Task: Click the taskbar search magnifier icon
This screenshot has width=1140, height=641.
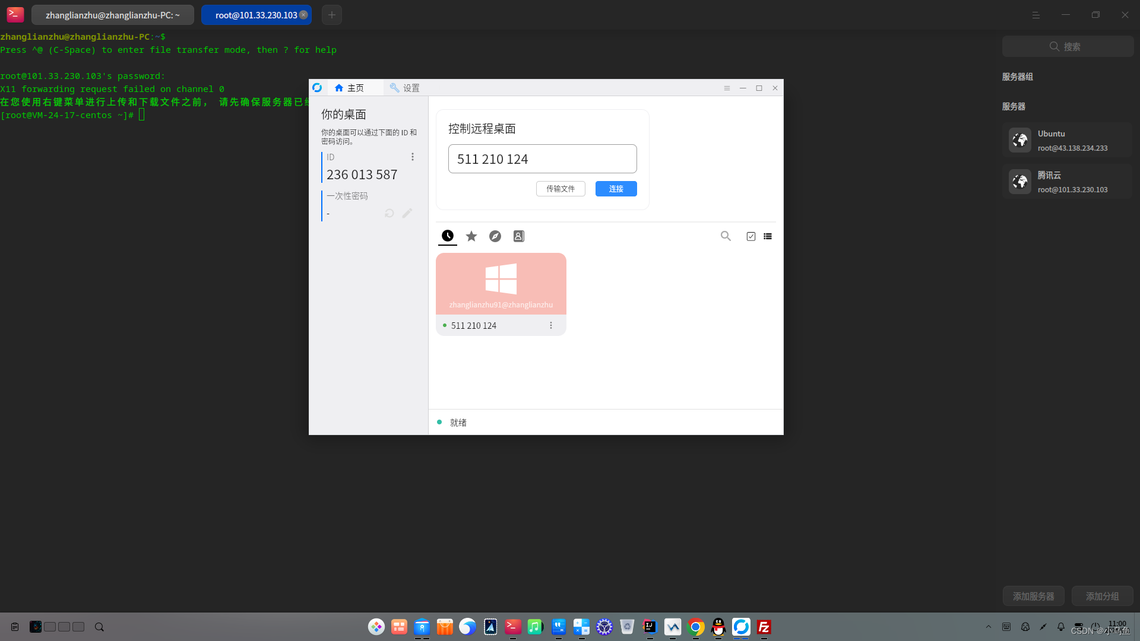Action: [x=99, y=627]
